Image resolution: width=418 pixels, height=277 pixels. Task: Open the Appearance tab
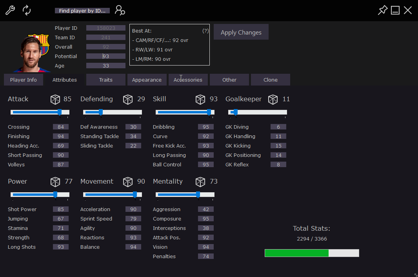click(x=147, y=80)
